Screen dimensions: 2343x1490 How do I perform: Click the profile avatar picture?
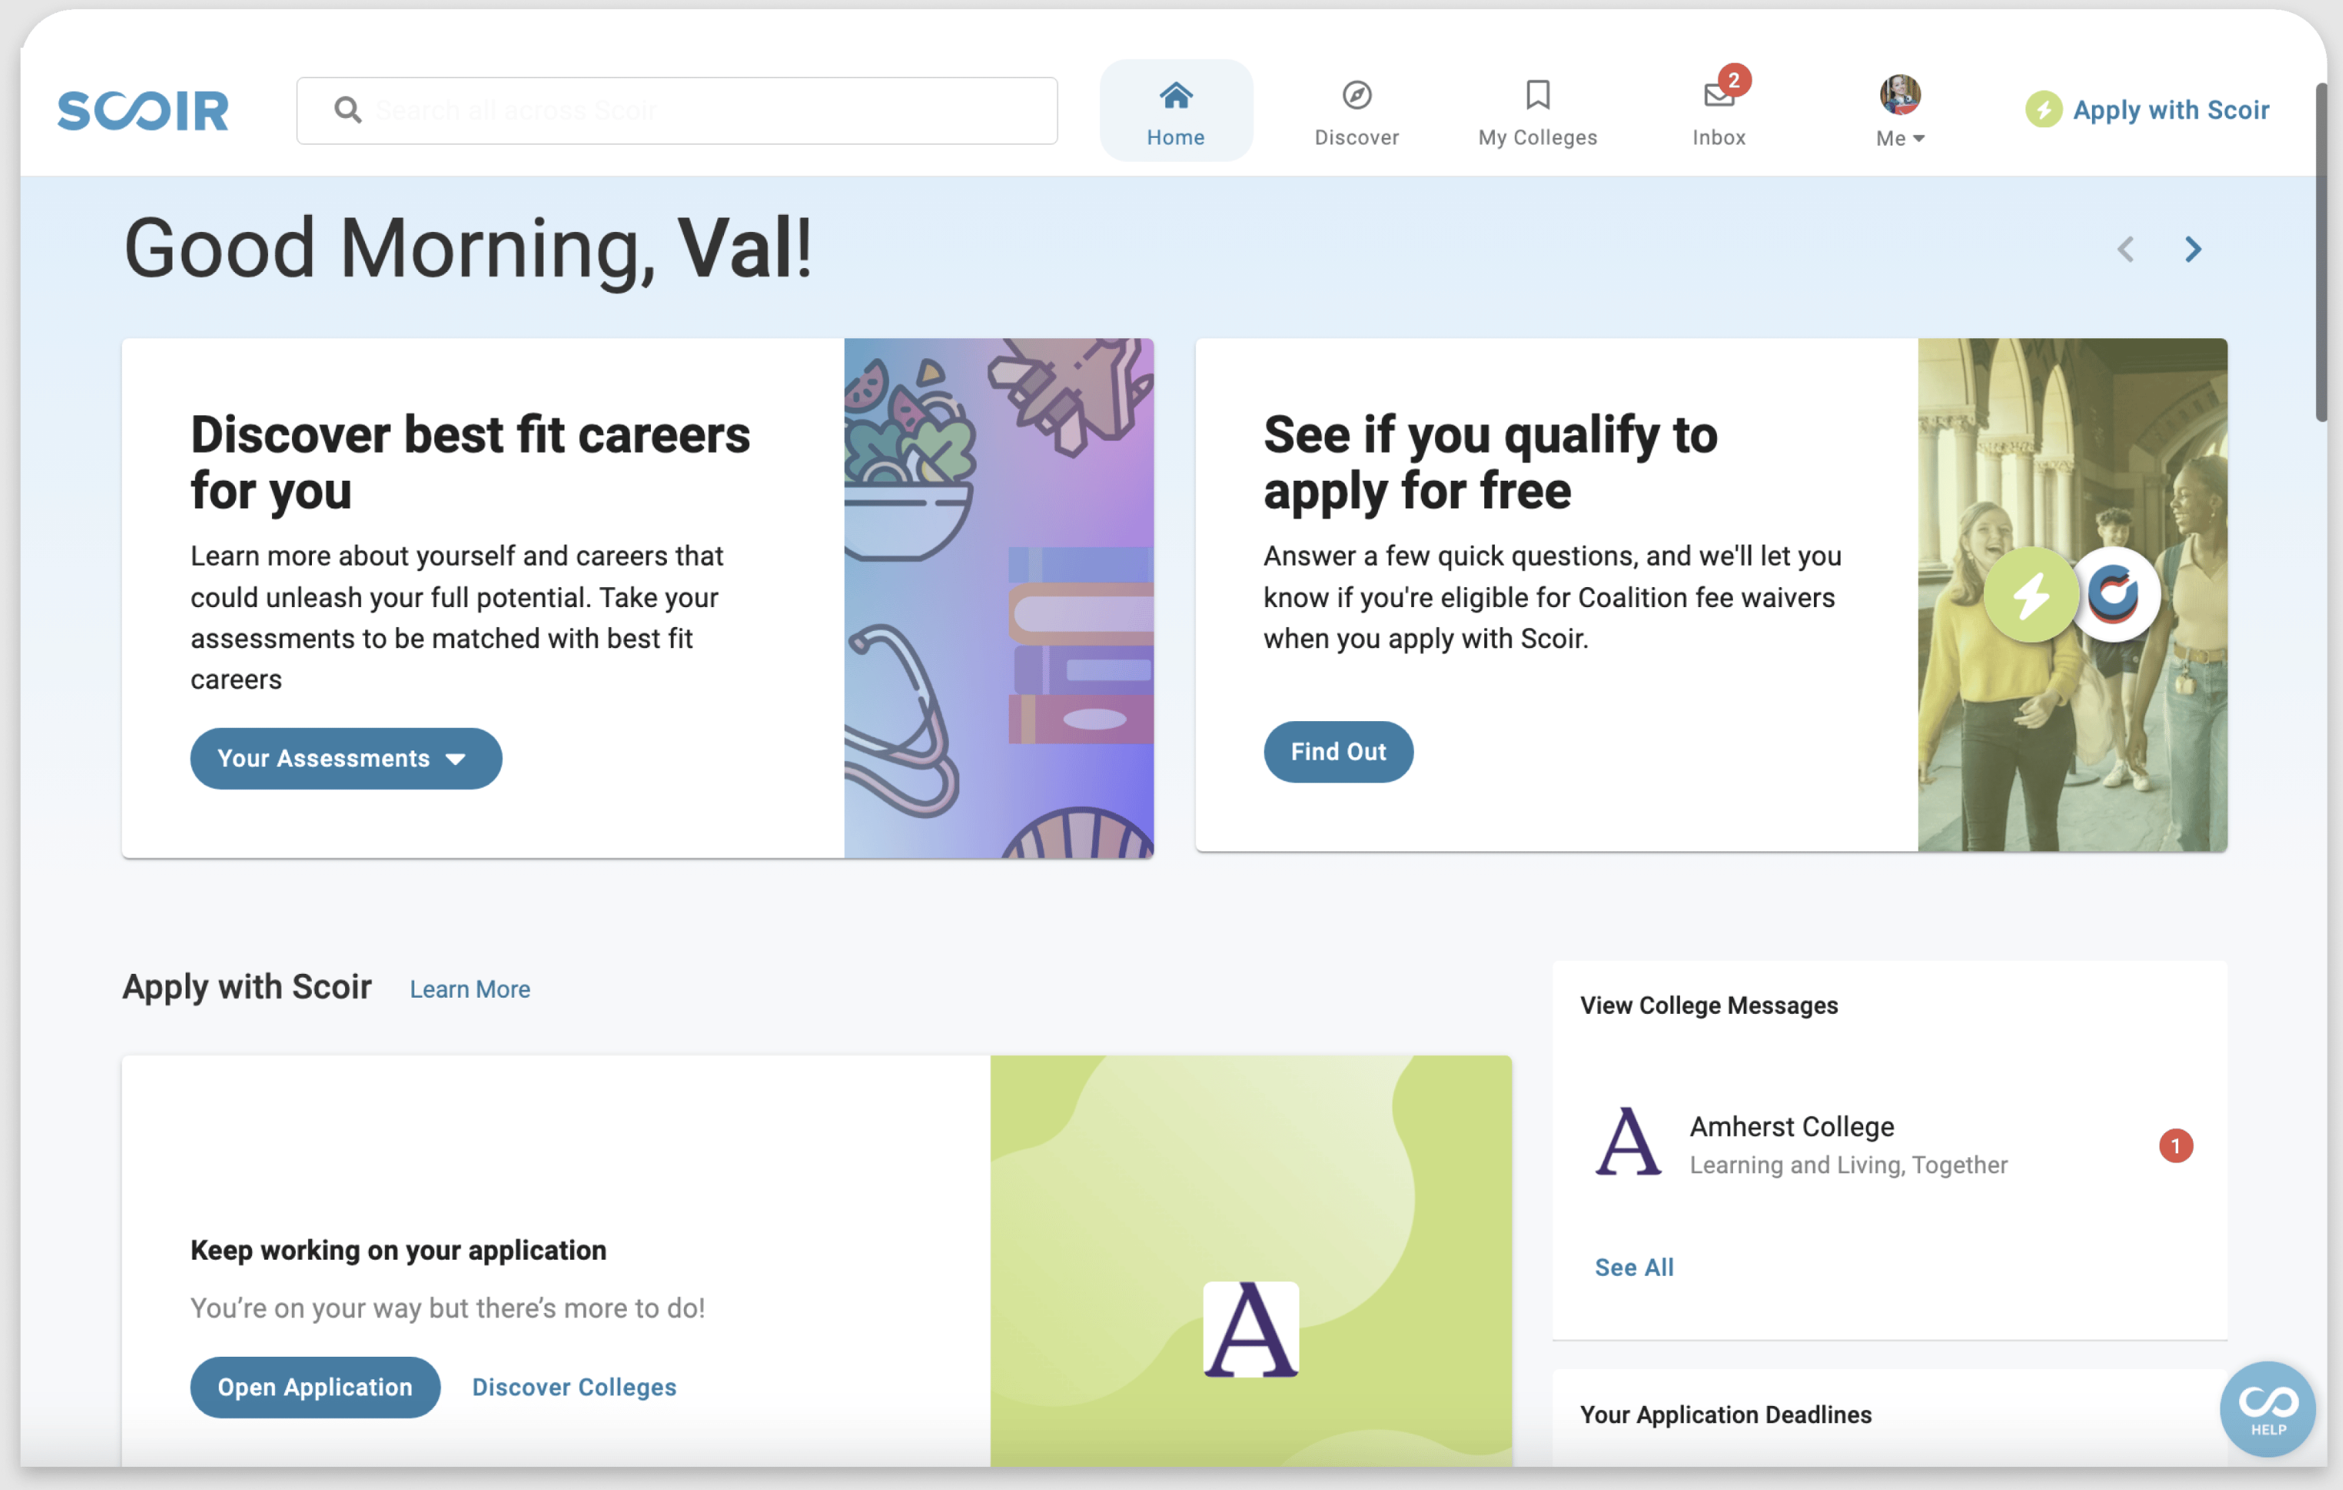click(1899, 95)
